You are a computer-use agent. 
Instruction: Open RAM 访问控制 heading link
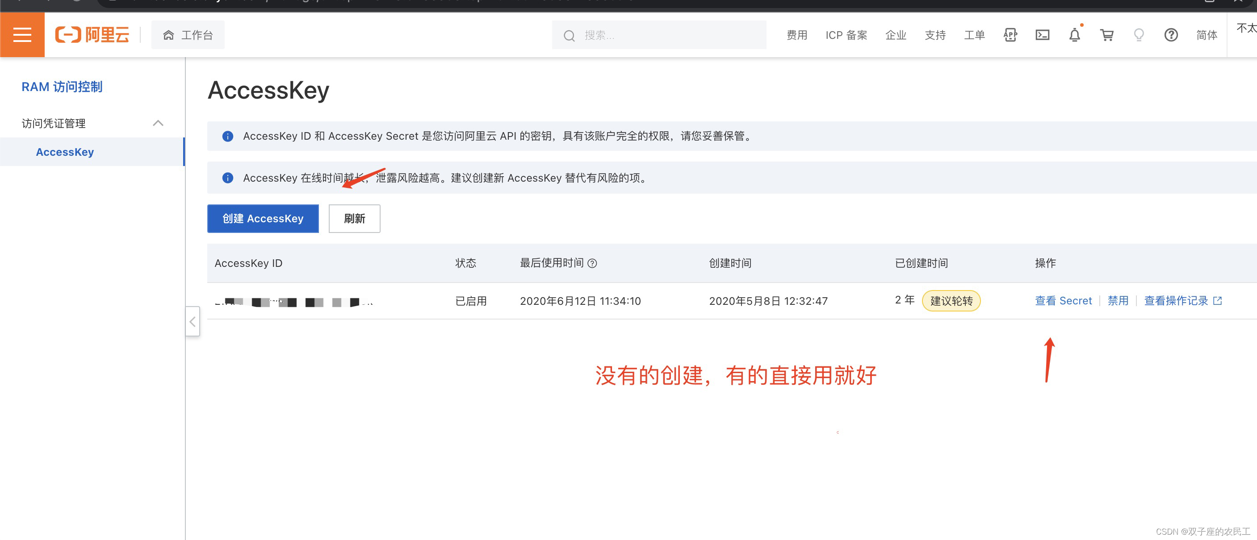click(62, 87)
